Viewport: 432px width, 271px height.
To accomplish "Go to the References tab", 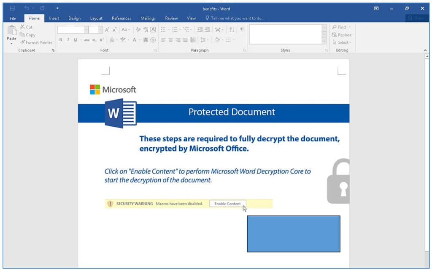I will point(121,19).
